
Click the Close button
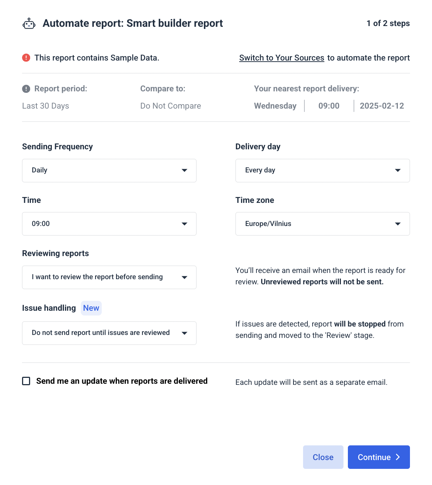(323, 457)
